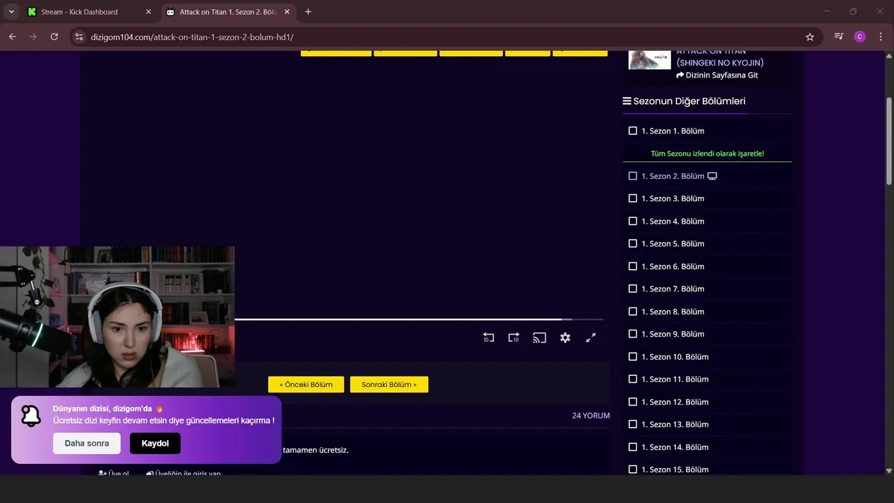The image size is (894, 503).
Task: Click the (SHINGEKI NO KYOJIN) title text
Action: pyautogui.click(x=720, y=63)
